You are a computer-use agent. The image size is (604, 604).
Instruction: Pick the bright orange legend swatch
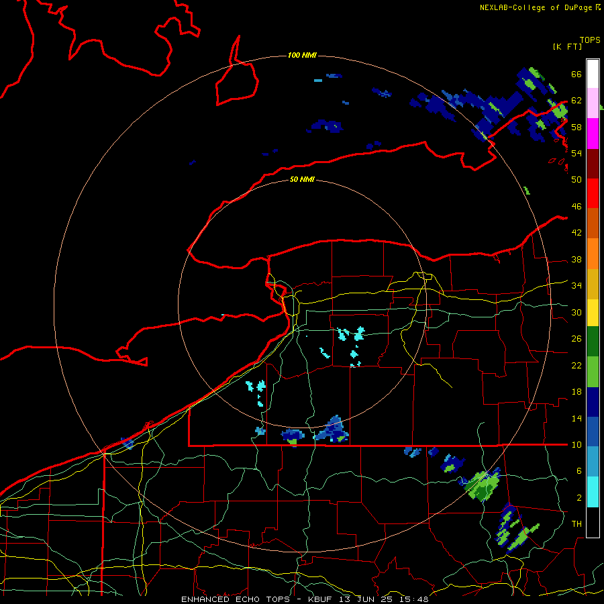tap(593, 254)
